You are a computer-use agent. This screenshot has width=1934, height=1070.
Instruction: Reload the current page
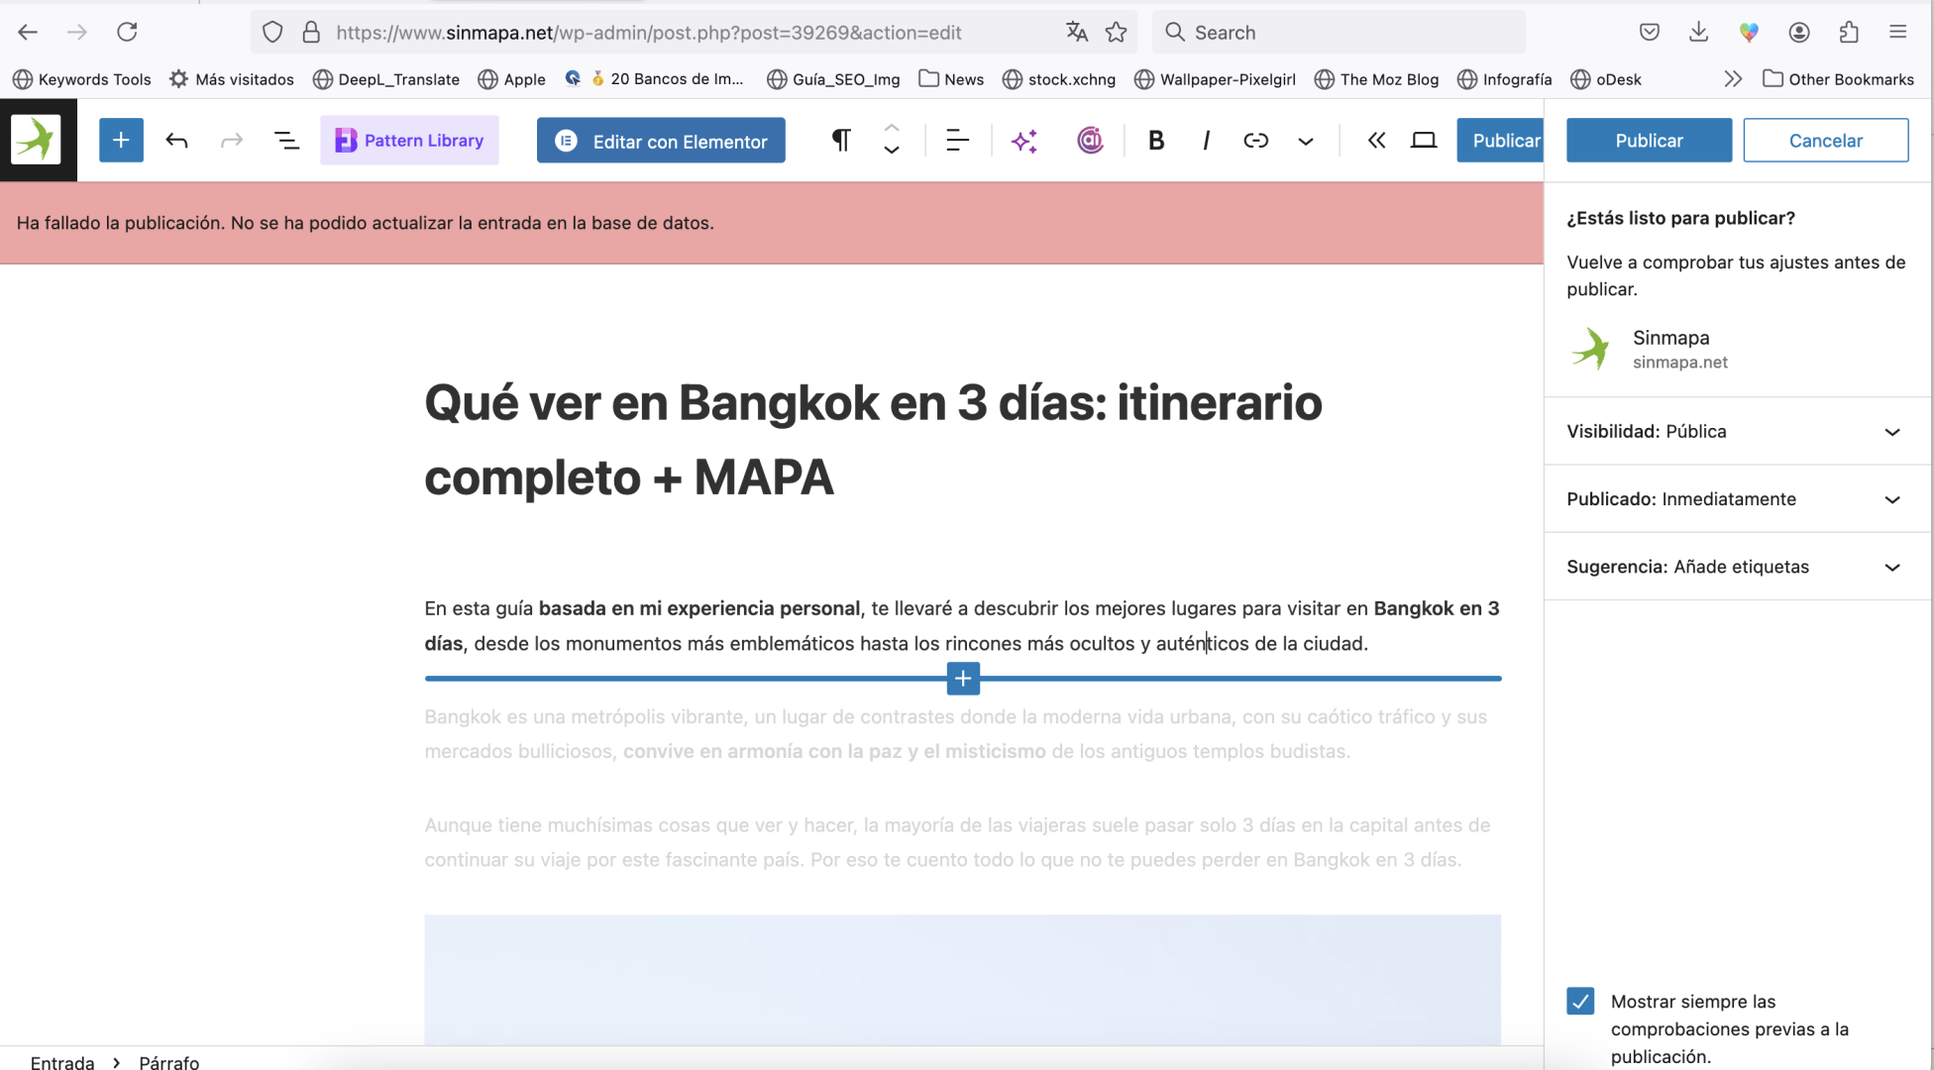click(x=127, y=32)
